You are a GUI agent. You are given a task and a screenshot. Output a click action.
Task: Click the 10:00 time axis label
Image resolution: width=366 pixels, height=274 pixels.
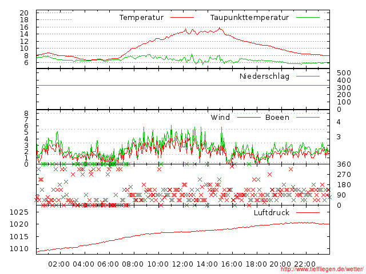coord(158,264)
